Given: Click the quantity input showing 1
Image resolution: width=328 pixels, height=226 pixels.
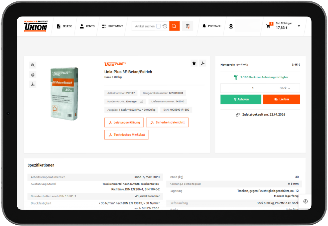Looking at the screenshot, I should [x=253, y=88].
